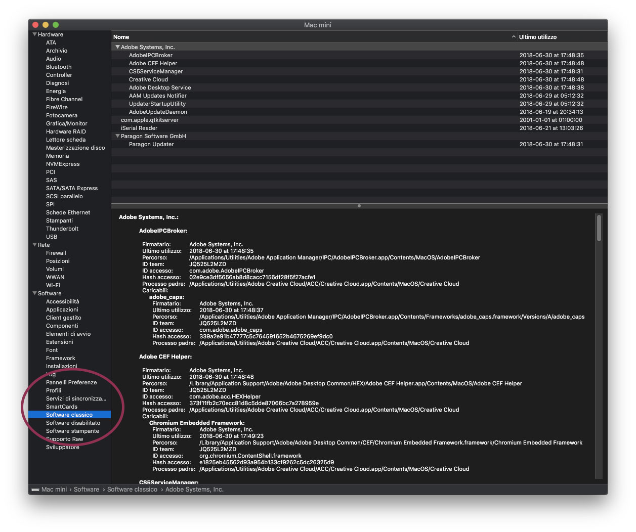Select Volumi under Rete
The width and height of the screenshot is (636, 532).
[x=55, y=269]
